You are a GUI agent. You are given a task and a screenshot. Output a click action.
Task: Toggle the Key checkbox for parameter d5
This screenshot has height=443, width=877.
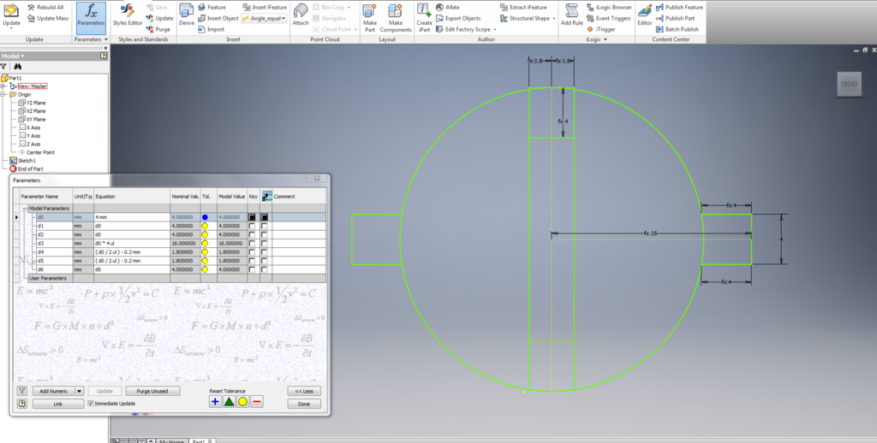pyautogui.click(x=252, y=261)
